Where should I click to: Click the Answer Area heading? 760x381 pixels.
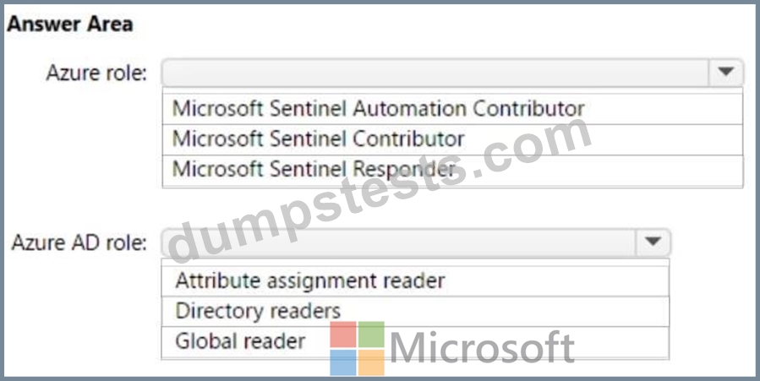70,24
